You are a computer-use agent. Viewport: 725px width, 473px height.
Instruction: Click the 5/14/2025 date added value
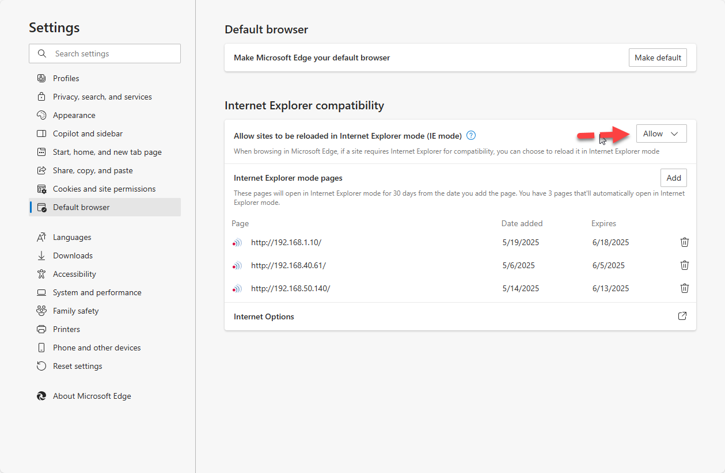[x=521, y=288]
